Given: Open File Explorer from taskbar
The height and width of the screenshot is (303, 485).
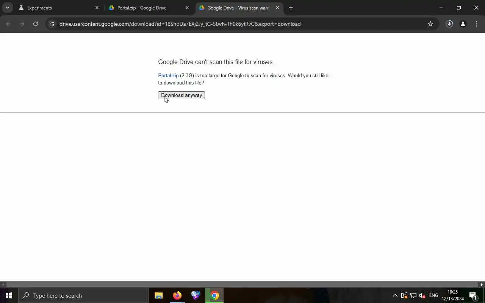Looking at the screenshot, I should [x=159, y=295].
